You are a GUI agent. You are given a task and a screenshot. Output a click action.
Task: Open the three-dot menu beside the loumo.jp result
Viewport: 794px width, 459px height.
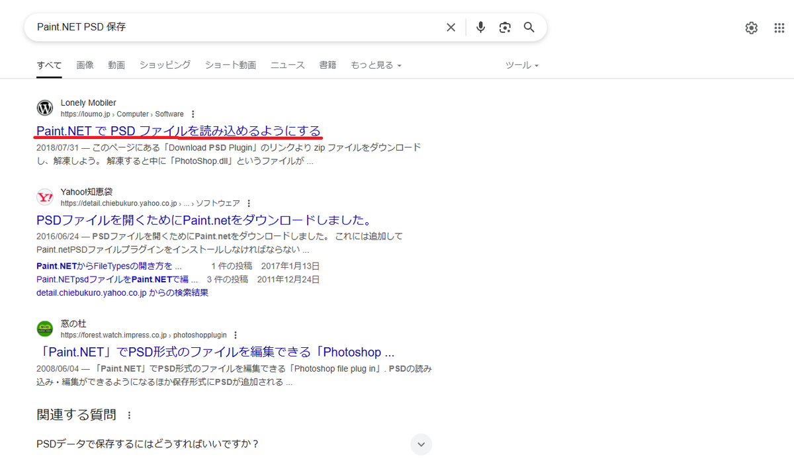193,114
